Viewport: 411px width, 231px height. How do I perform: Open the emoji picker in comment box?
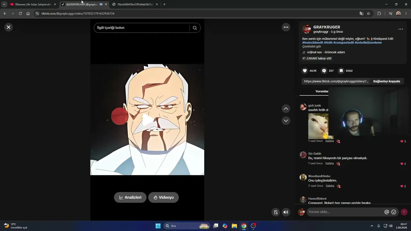(394, 212)
